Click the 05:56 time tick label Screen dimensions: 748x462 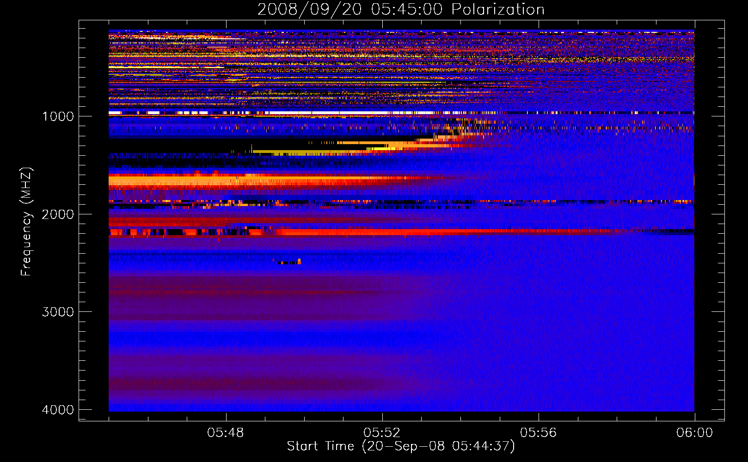point(538,433)
